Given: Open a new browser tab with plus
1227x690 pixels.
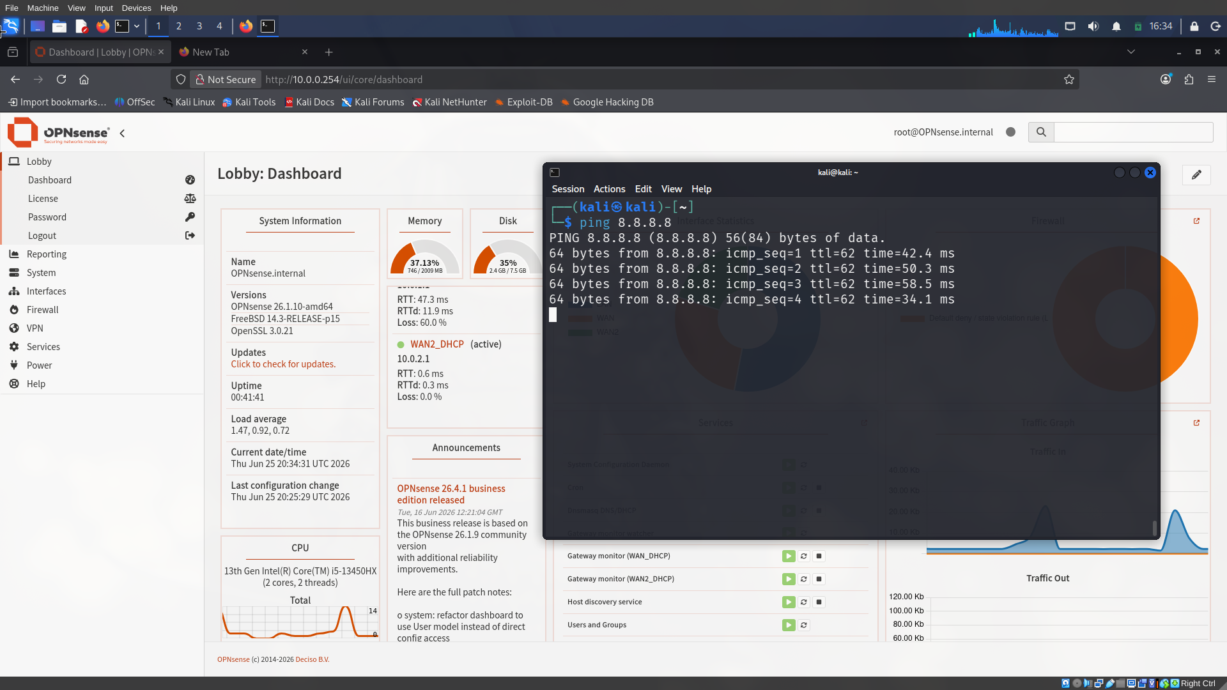Looking at the screenshot, I should tap(328, 52).
